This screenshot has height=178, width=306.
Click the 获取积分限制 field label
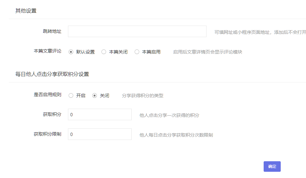coord(48,134)
